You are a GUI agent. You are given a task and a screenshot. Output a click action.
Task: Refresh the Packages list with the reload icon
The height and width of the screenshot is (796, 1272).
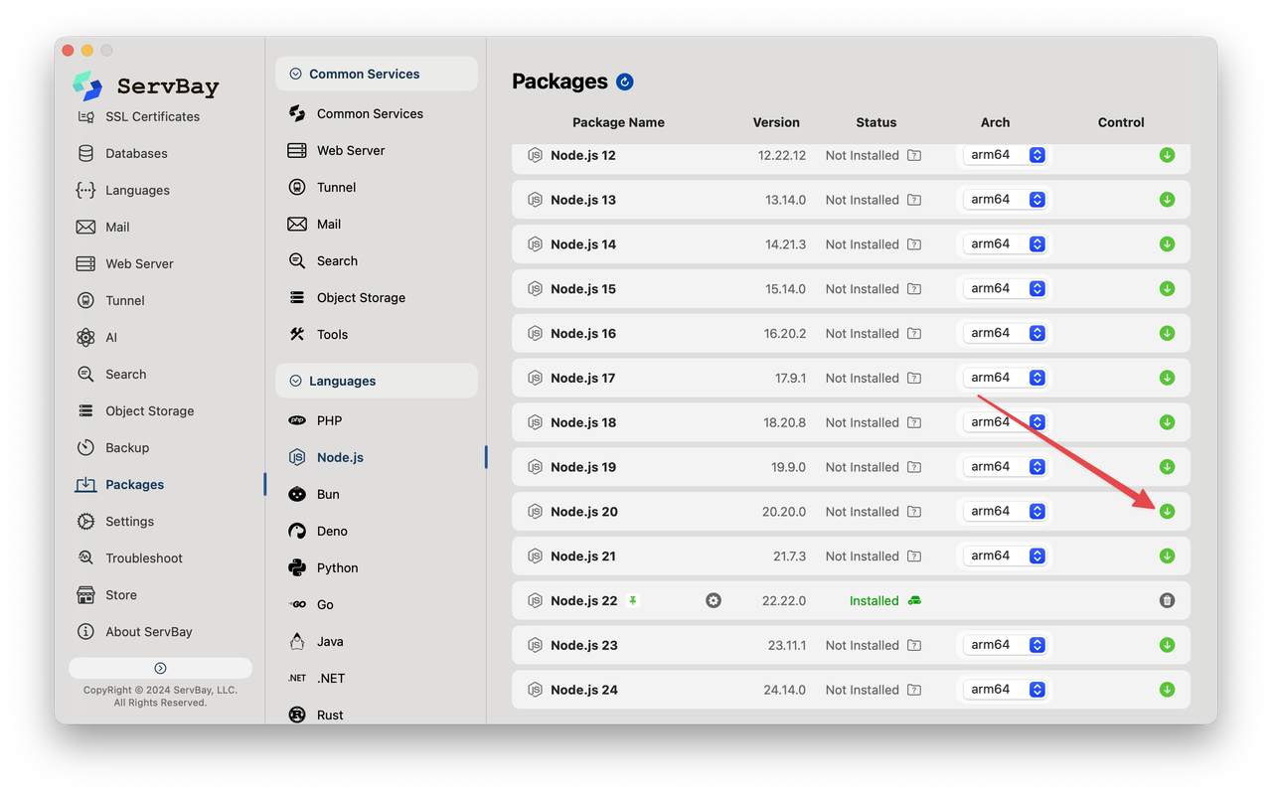click(625, 81)
